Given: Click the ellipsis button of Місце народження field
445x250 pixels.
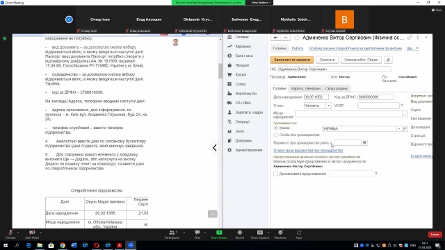Looking at the screenshot, I should (x=405, y=114).
